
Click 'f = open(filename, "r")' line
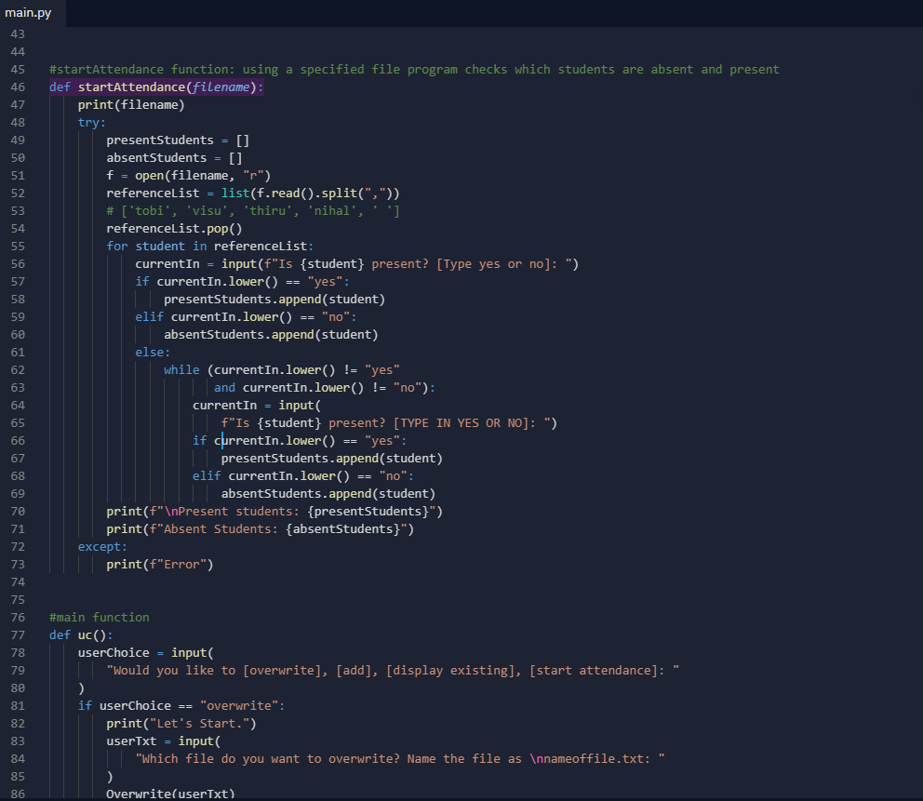[x=188, y=176]
